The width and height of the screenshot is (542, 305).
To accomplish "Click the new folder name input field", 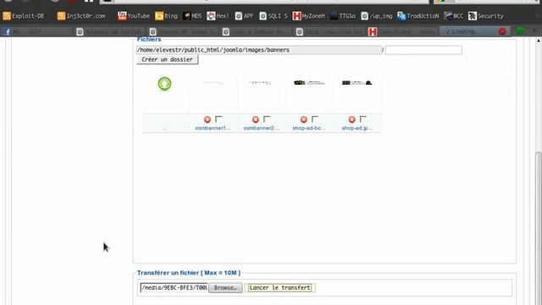I will coord(423,50).
